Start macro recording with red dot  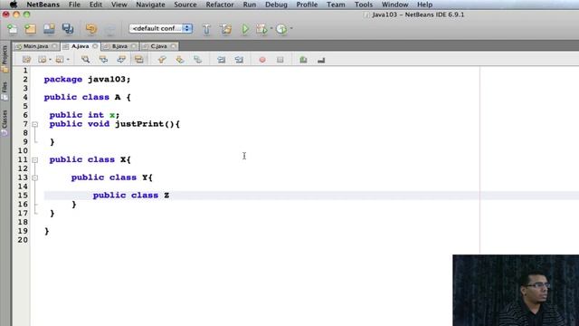(262, 60)
